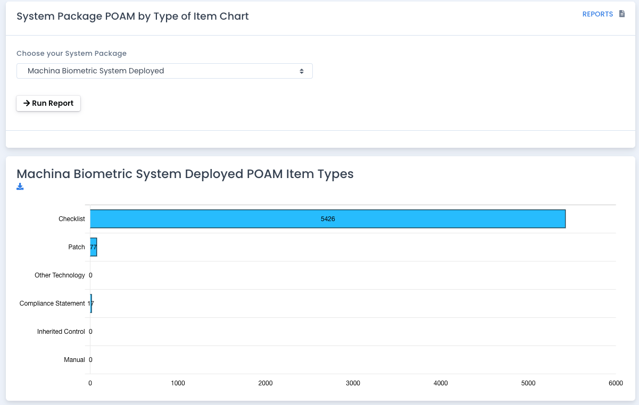Image resolution: width=639 pixels, height=405 pixels.
Task: Open the REPORTS link
Action: pos(597,14)
